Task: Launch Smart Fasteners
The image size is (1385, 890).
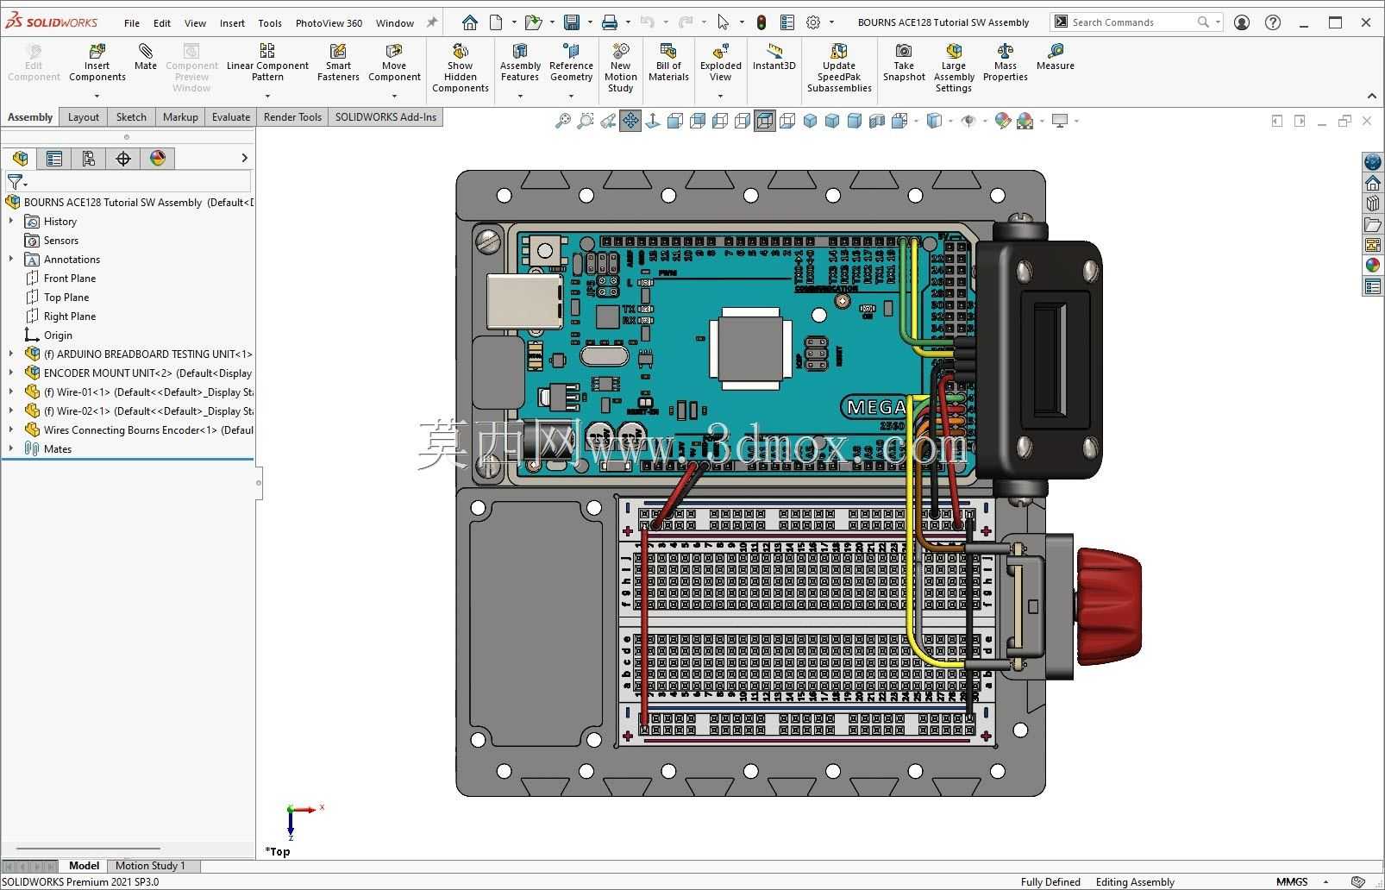Action: (x=338, y=62)
